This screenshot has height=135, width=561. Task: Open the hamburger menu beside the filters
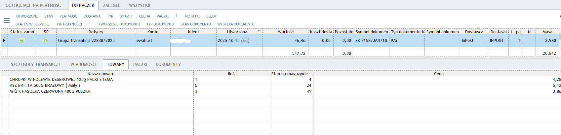[x=6, y=20]
